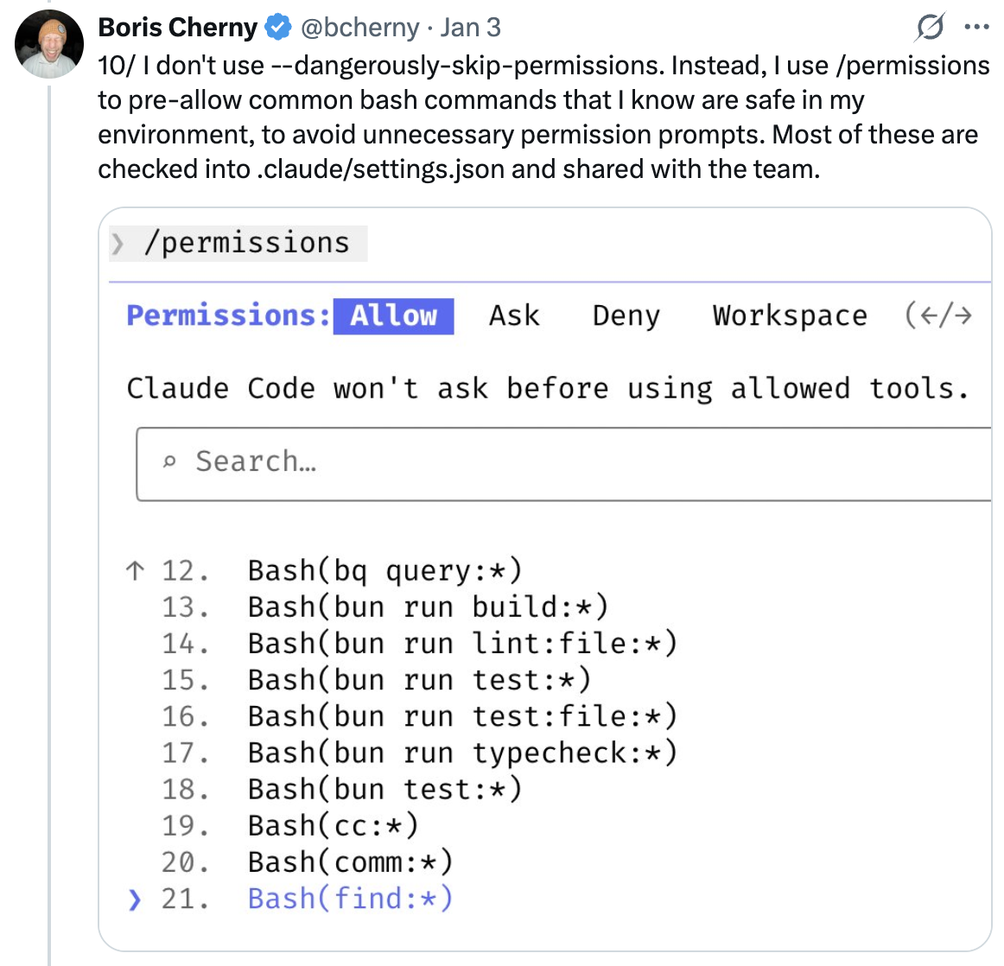Click the left/right arrow navigation indicator
The width and height of the screenshot is (1004, 966).
tap(938, 316)
